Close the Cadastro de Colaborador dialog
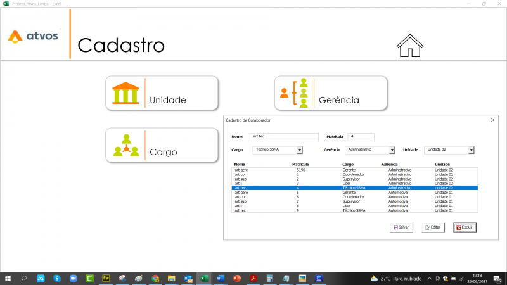Viewport: 507px width, 285px height. [x=492, y=120]
